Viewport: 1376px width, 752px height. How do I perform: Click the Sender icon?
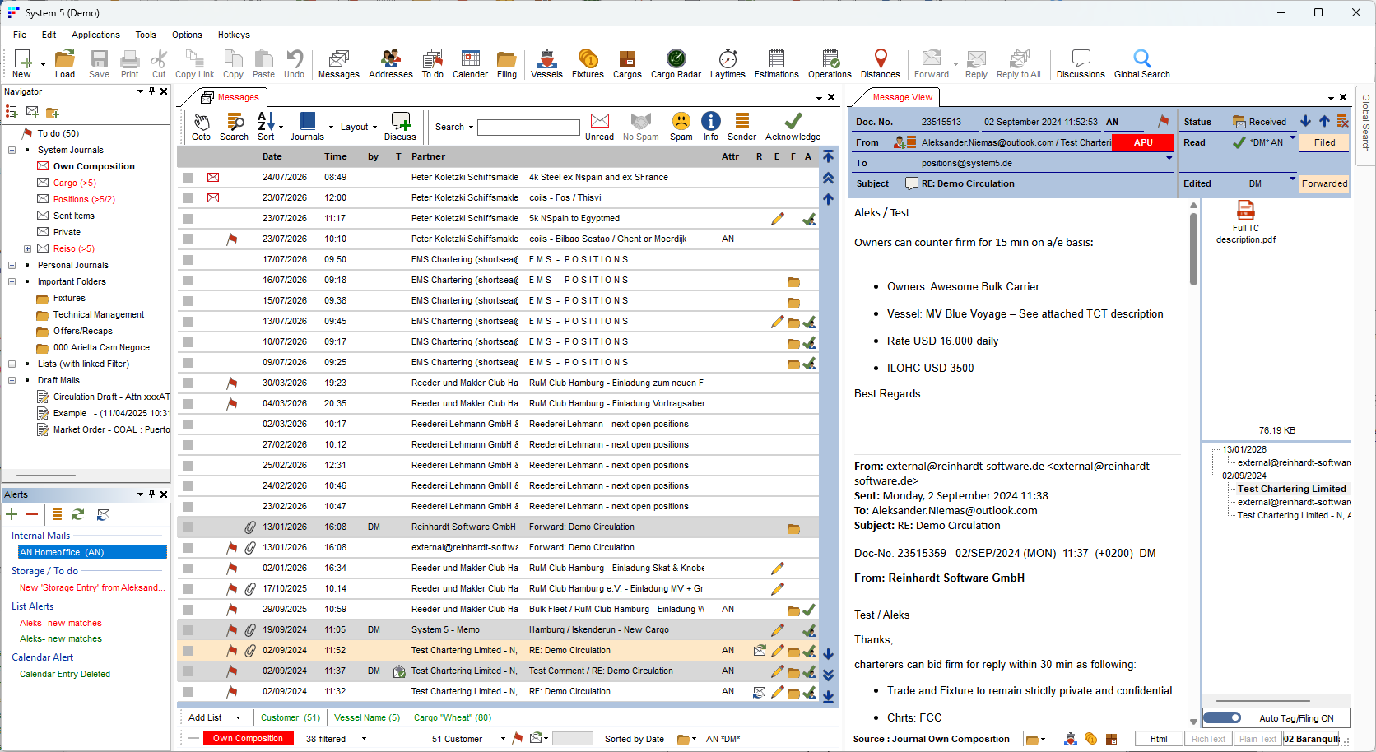pyautogui.click(x=741, y=127)
